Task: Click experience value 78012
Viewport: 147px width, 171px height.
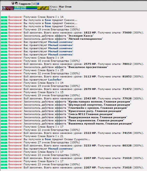Action: (127, 64)
